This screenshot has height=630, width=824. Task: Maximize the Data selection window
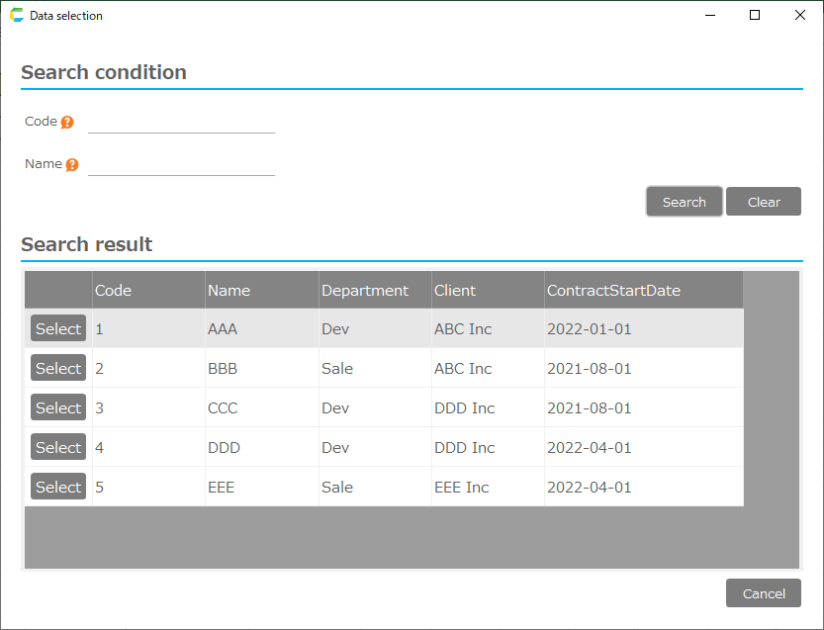[x=755, y=15]
